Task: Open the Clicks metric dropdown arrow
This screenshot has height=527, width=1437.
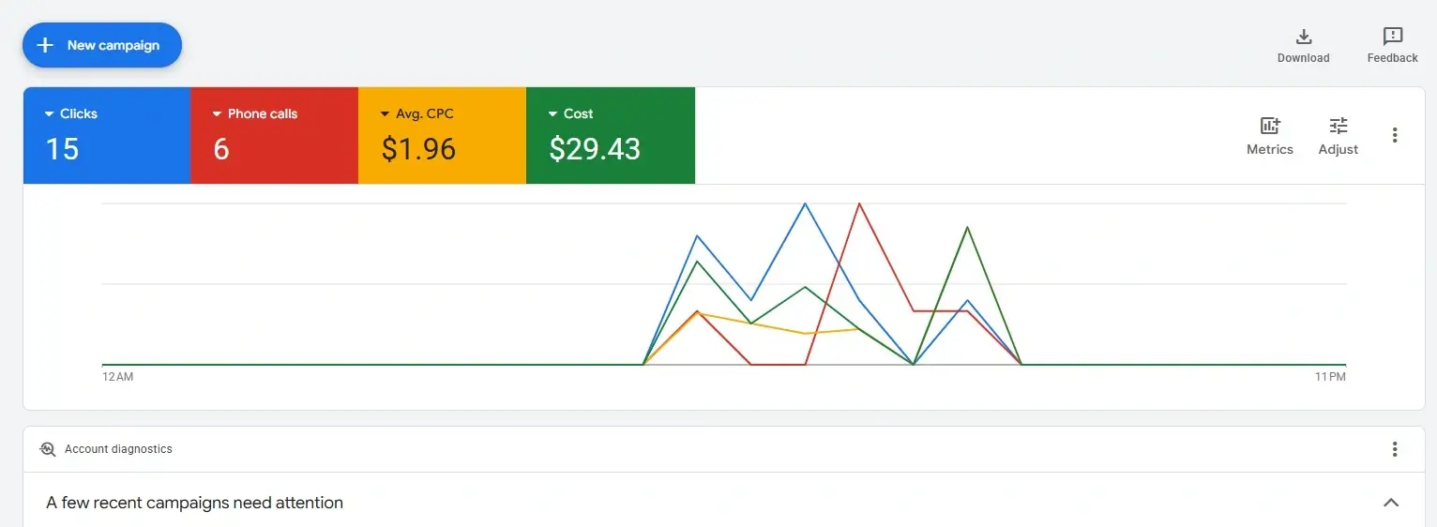Action: click(49, 113)
